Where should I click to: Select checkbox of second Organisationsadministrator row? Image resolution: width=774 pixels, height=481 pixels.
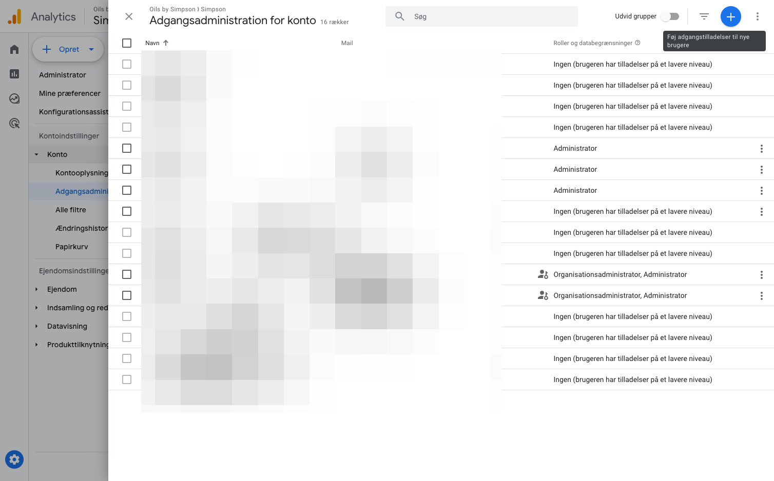point(127,295)
